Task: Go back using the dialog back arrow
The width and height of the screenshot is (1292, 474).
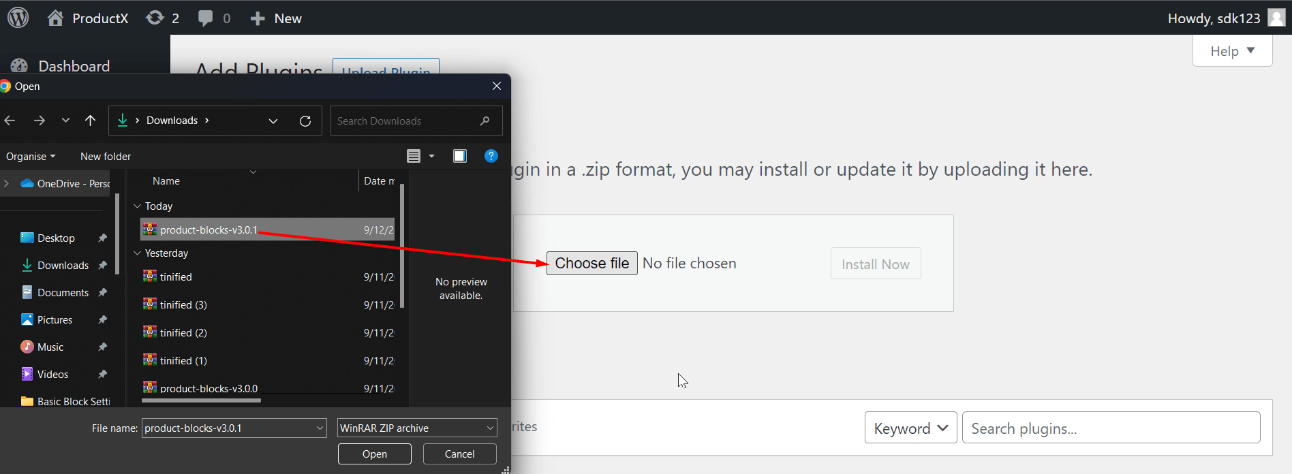Action: [x=10, y=121]
